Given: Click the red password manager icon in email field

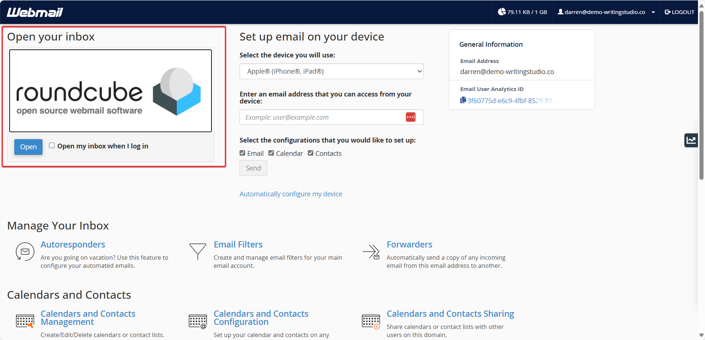Looking at the screenshot, I should click(410, 117).
